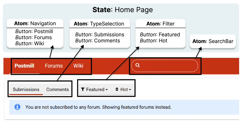This screenshot has height=128, width=246.
Task: Select the "Atom: SearchBar" label box
Action: [x=213, y=41]
